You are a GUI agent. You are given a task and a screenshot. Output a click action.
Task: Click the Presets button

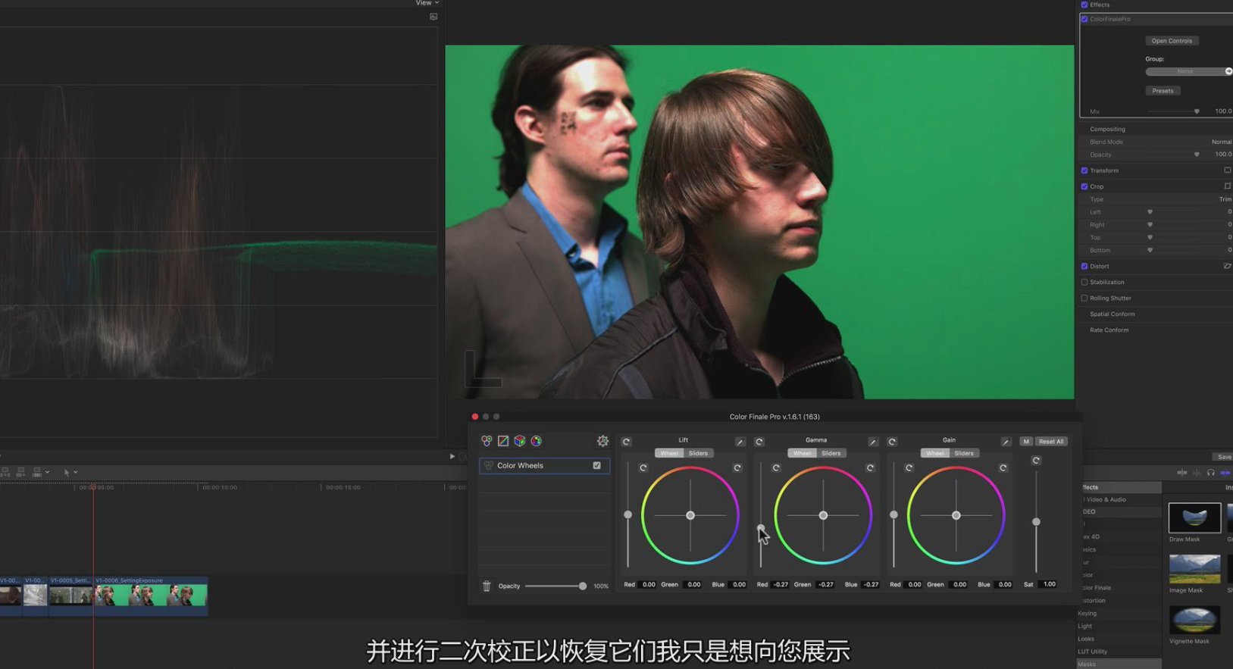coord(1163,91)
